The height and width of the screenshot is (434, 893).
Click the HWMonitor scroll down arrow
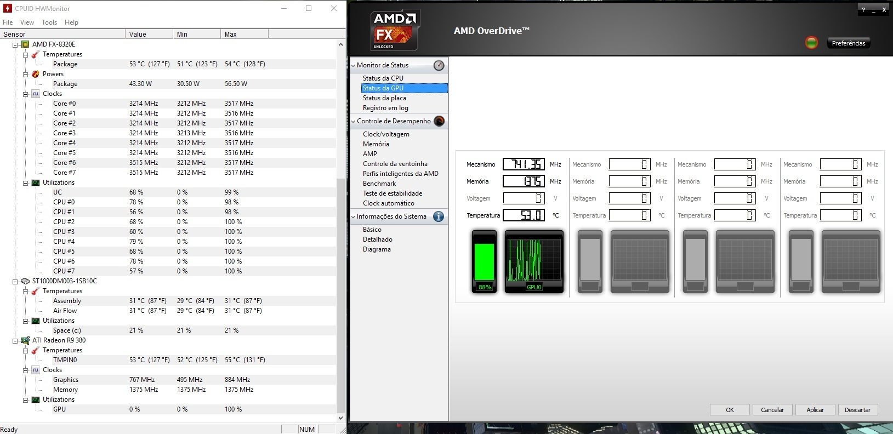coord(340,418)
